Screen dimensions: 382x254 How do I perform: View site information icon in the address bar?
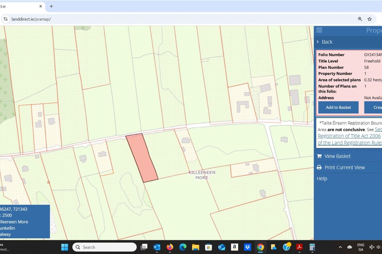pyautogui.click(x=6, y=19)
